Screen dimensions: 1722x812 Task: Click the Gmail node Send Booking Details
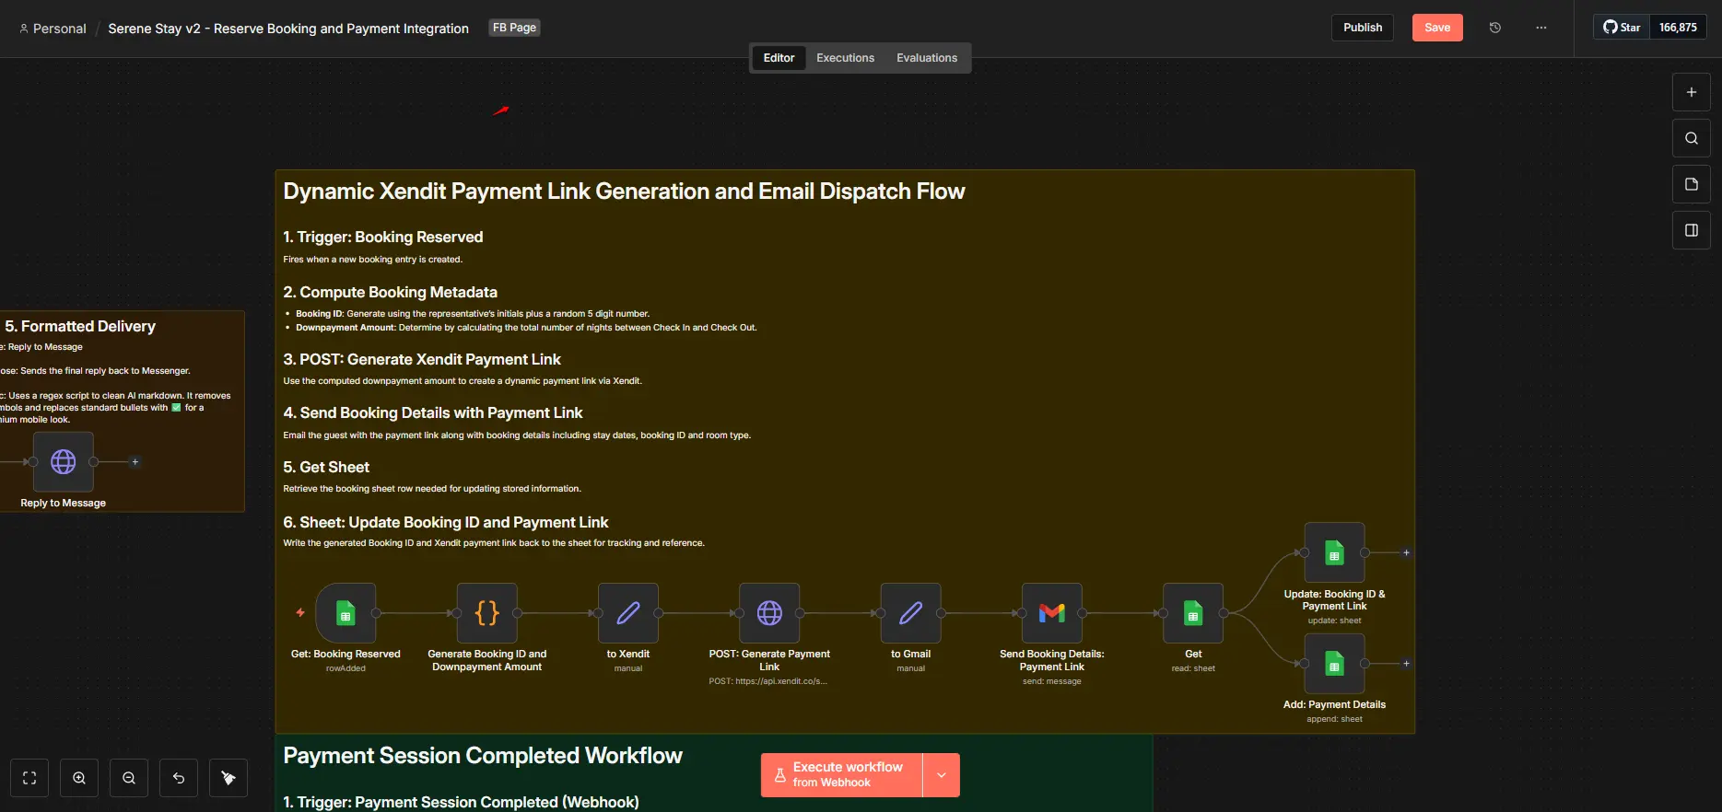point(1051,613)
